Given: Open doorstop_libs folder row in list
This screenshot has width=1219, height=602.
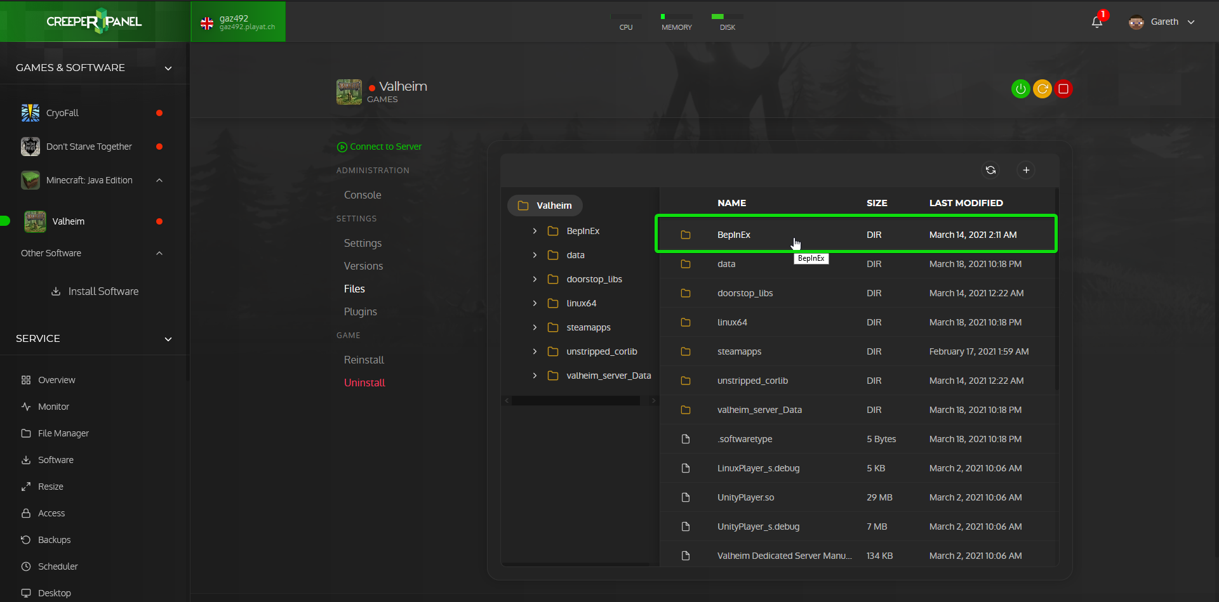Looking at the screenshot, I should click(858, 293).
